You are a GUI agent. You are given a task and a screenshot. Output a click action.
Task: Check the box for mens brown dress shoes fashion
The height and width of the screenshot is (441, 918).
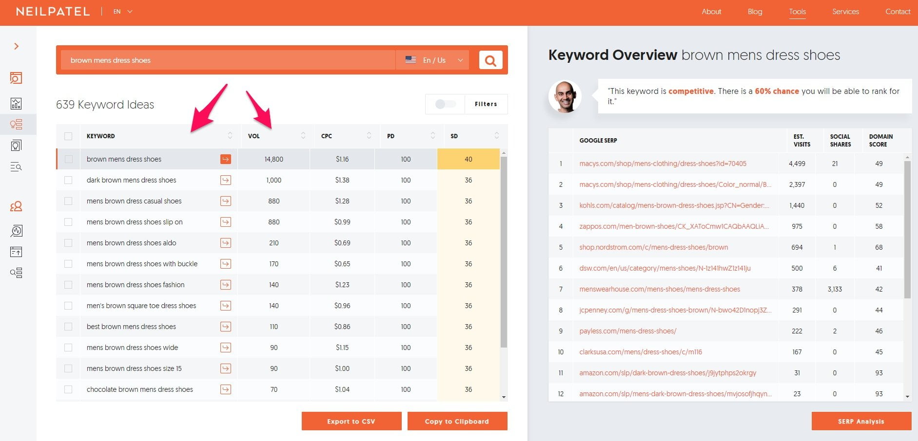pos(68,285)
